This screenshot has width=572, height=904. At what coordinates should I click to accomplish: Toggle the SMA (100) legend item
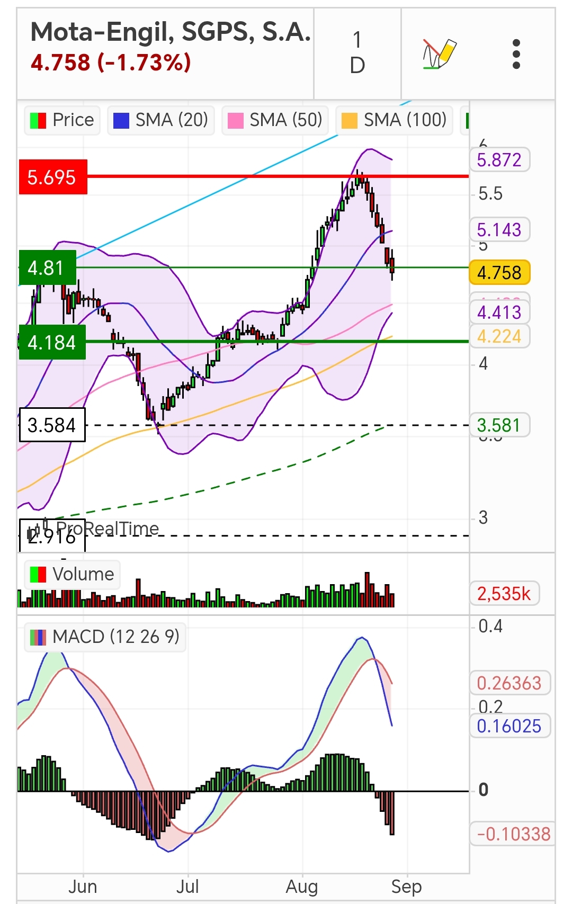[x=394, y=120]
